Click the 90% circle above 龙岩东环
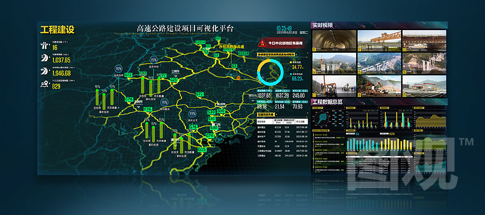 (119, 69)
